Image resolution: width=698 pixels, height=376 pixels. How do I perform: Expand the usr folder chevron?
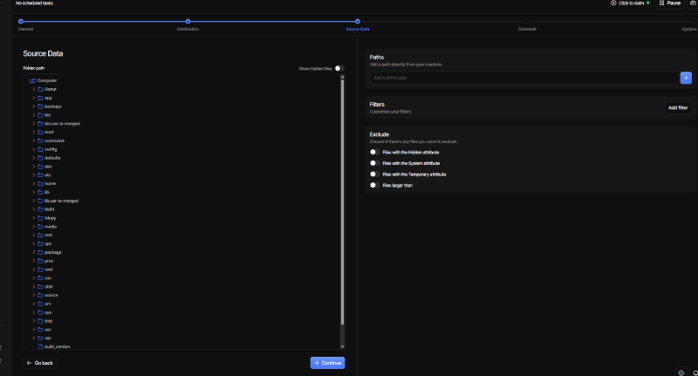34,330
